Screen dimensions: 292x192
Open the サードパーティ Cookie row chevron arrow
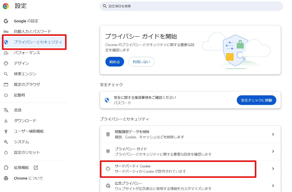point(273,169)
